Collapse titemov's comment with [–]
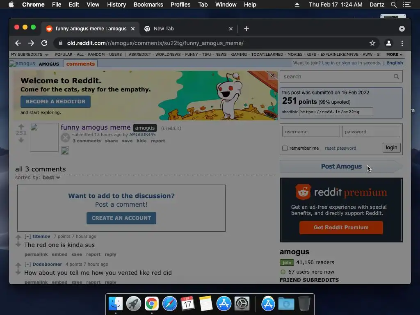 click(x=27, y=236)
